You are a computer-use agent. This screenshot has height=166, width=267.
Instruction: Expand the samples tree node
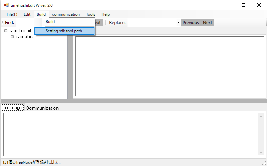[12, 37]
